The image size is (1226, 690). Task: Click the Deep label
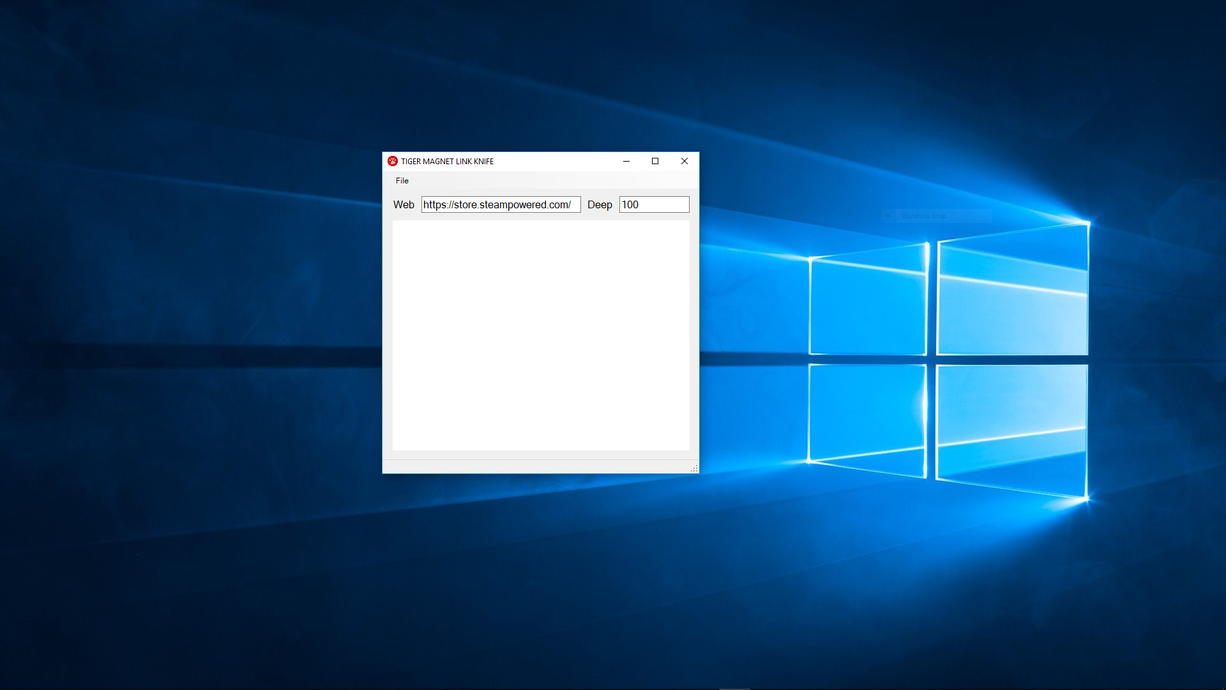pos(600,204)
